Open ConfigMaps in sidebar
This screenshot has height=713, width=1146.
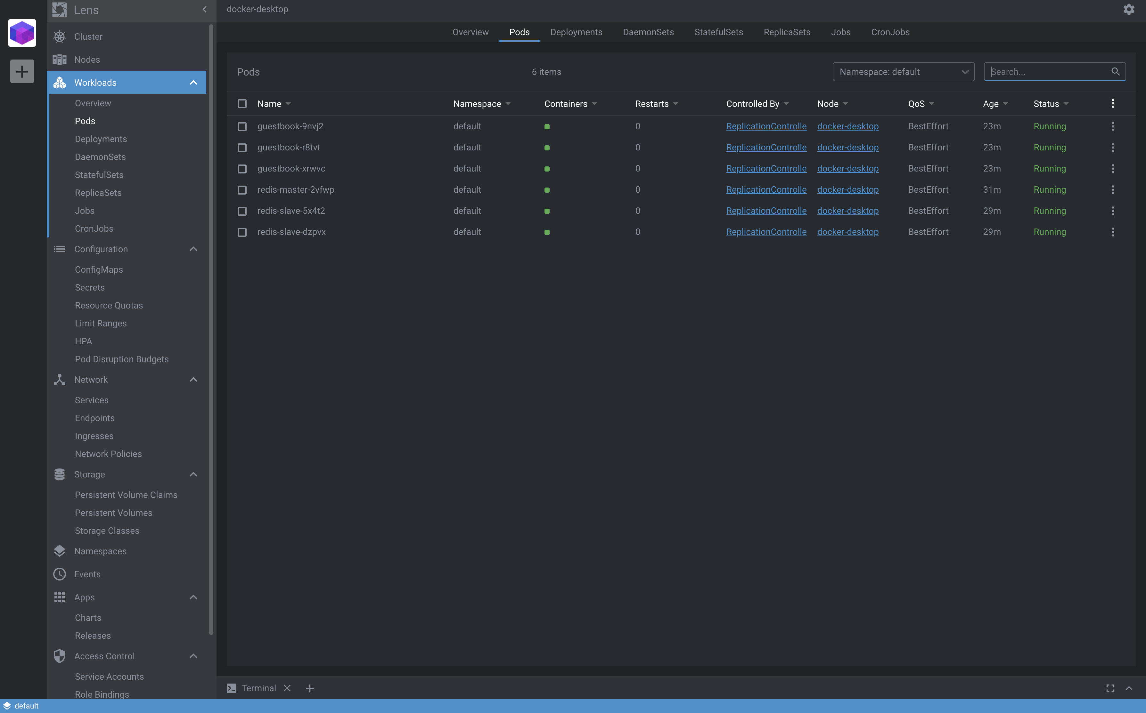click(x=99, y=269)
